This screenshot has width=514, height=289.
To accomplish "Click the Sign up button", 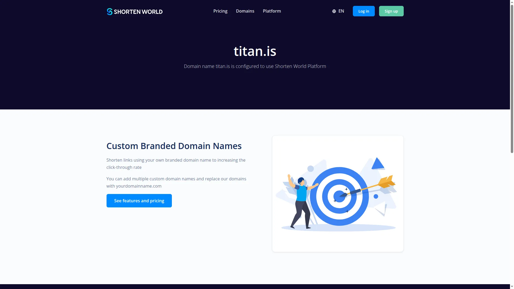I will [391, 11].
